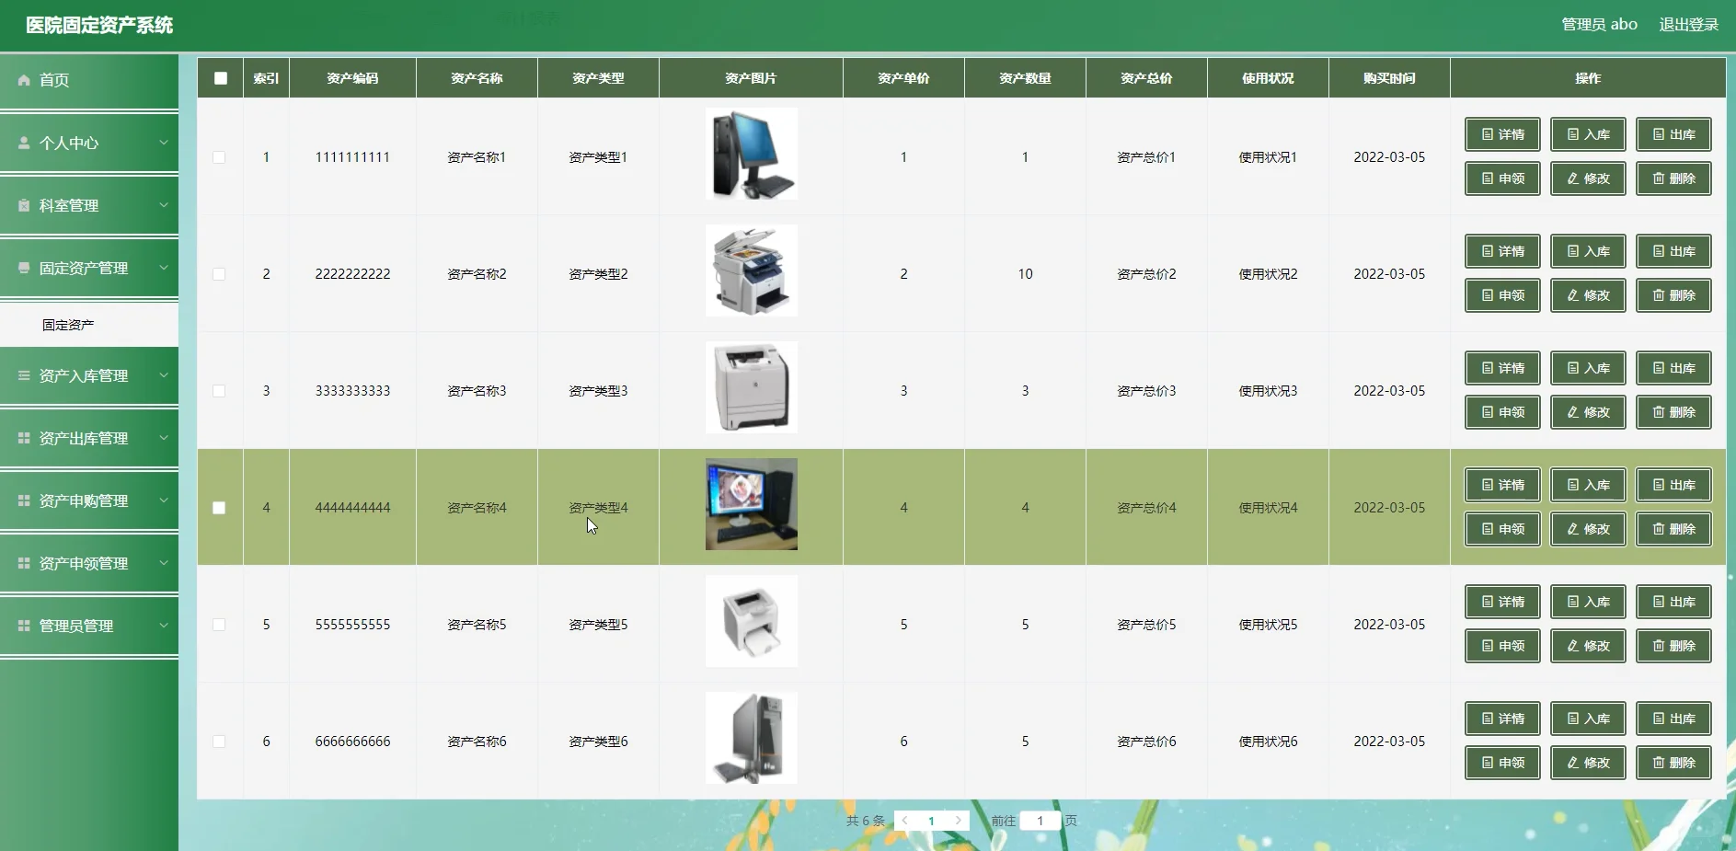Open 详情 for asset 4444444444
The width and height of the screenshot is (1736, 851).
point(1502,485)
